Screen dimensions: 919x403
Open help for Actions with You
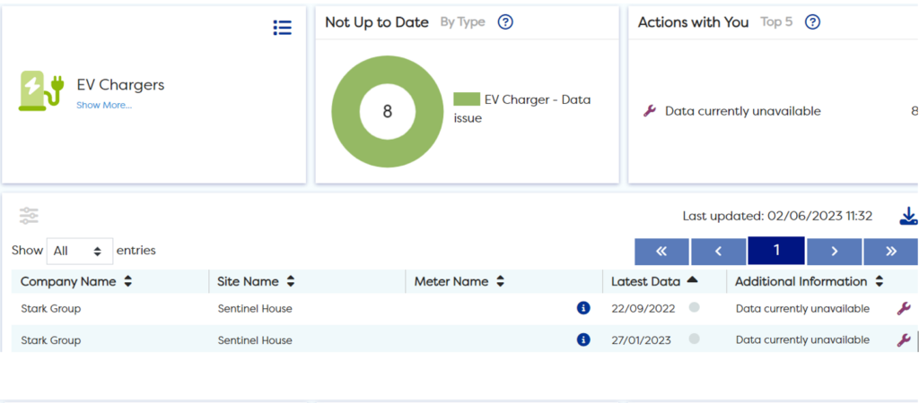[x=811, y=22]
